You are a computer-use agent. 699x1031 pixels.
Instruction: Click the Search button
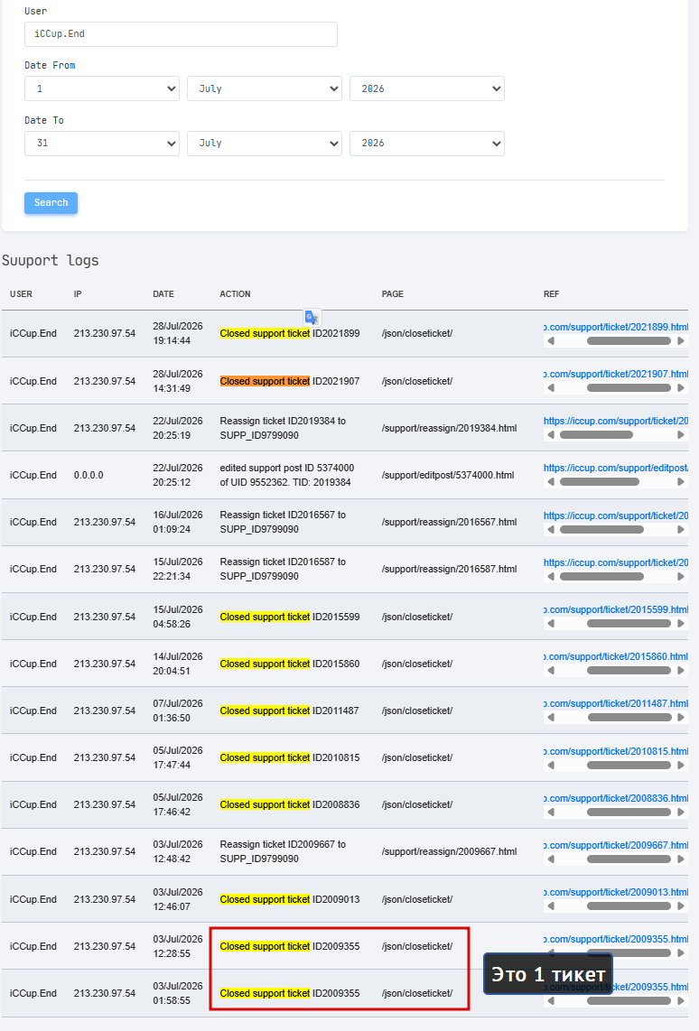pos(51,202)
